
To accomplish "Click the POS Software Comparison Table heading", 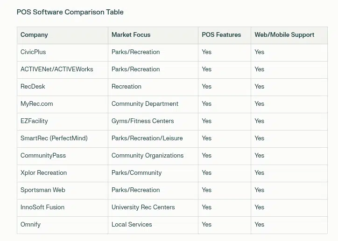I will 70,12.
